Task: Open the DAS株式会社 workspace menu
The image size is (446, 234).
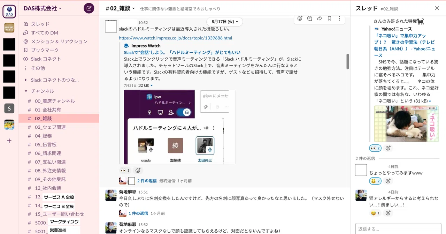Action: pos(43,8)
